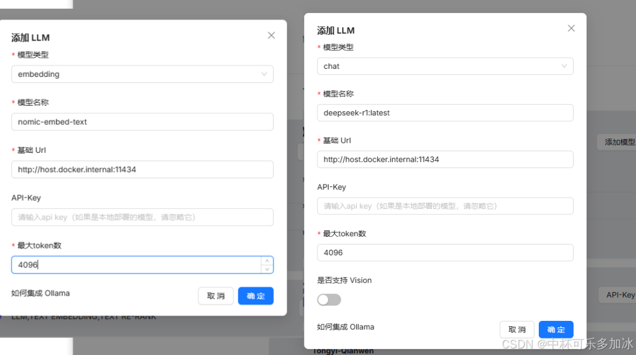Expand the model type dropdown showing chat
The height and width of the screenshot is (355, 636).
445,66
